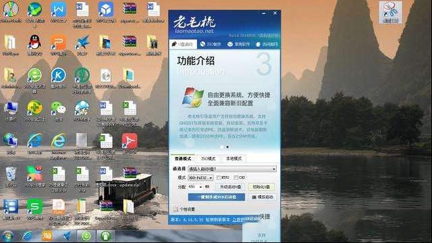Viewport: 432px width, 243px height.
Task: Click the blue 一键制作成USB启动盘 button
Action: click(x=216, y=197)
